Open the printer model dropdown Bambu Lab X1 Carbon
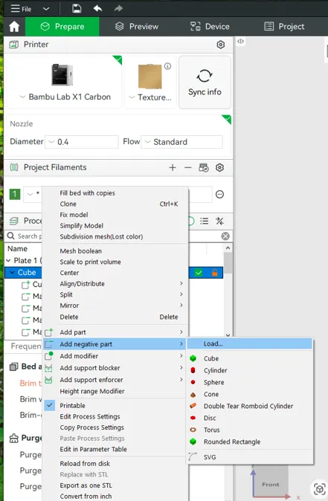Screen dimensions: 328x501 [x=65, y=97]
